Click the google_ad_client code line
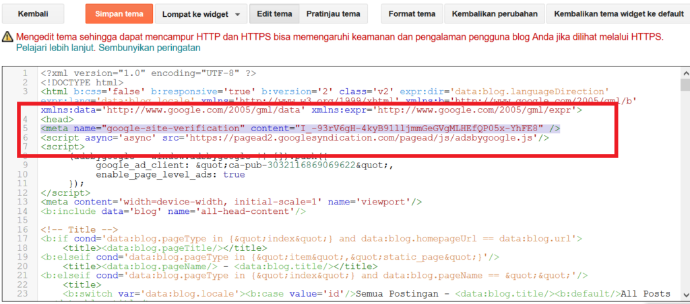 [243, 165]
